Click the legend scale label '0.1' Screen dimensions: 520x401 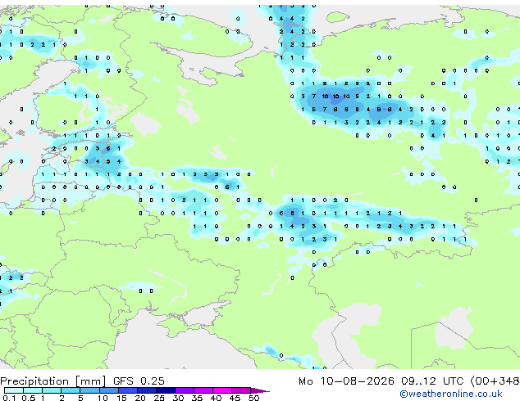pos(9,398)
